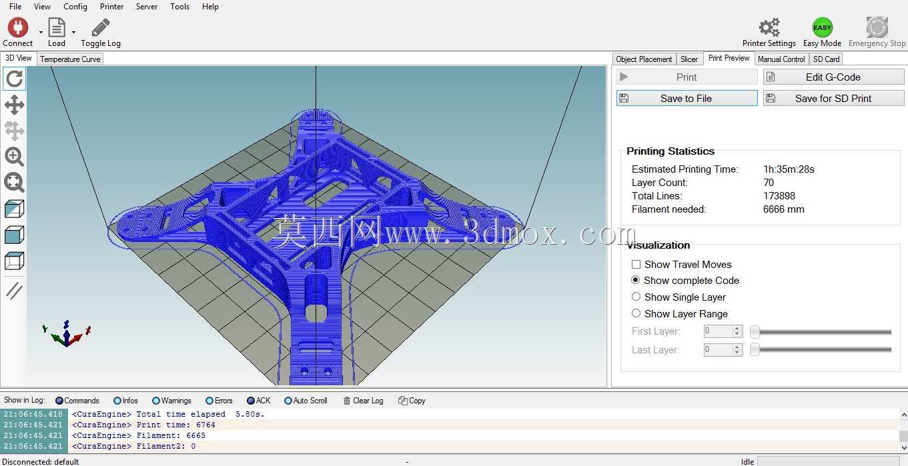Click the Connect printer icon

click(18, 27)
